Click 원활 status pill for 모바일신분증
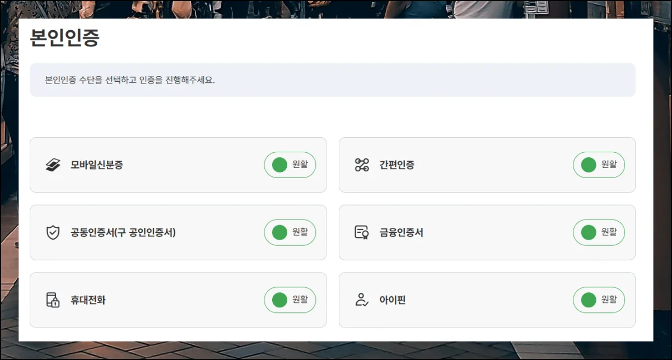 290,165
